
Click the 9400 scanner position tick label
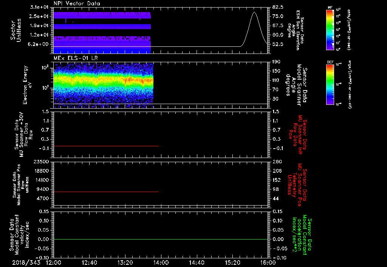(x=43, y=189)
